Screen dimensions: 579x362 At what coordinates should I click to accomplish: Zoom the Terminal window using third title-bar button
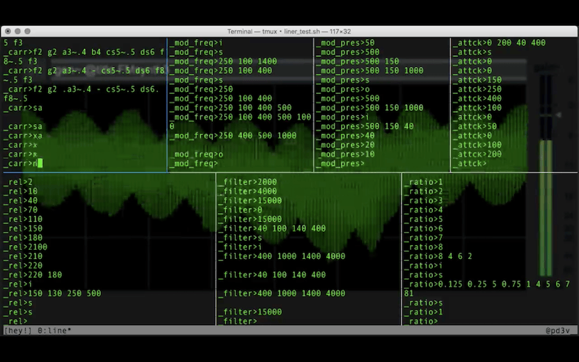(27, 31)
